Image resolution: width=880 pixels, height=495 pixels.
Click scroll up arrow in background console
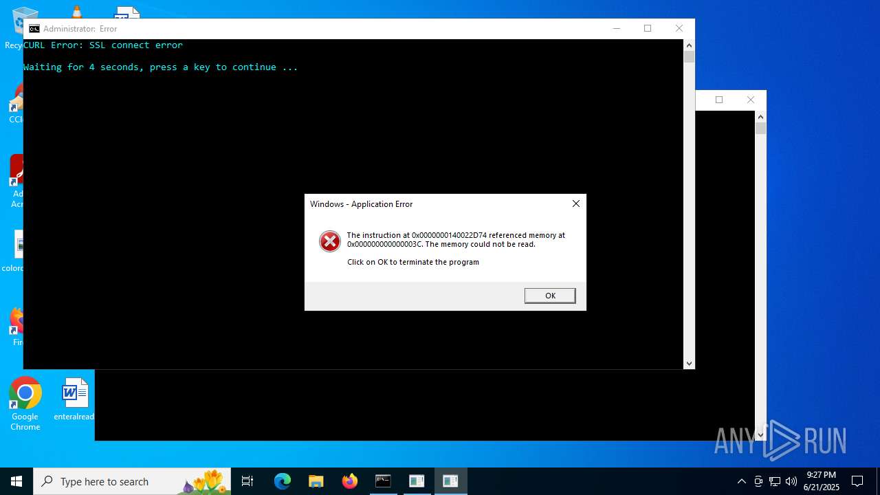pyautogui.click(x=760, y=116)
